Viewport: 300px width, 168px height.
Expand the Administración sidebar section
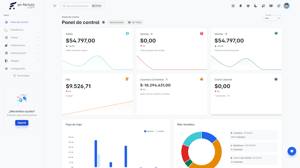tap(22, 53)
